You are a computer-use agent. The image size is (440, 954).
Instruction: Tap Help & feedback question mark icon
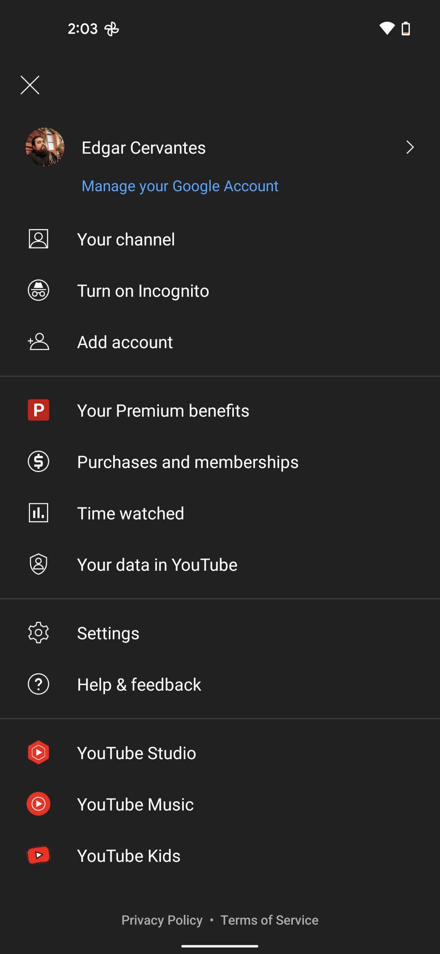(x=38, y=684)
